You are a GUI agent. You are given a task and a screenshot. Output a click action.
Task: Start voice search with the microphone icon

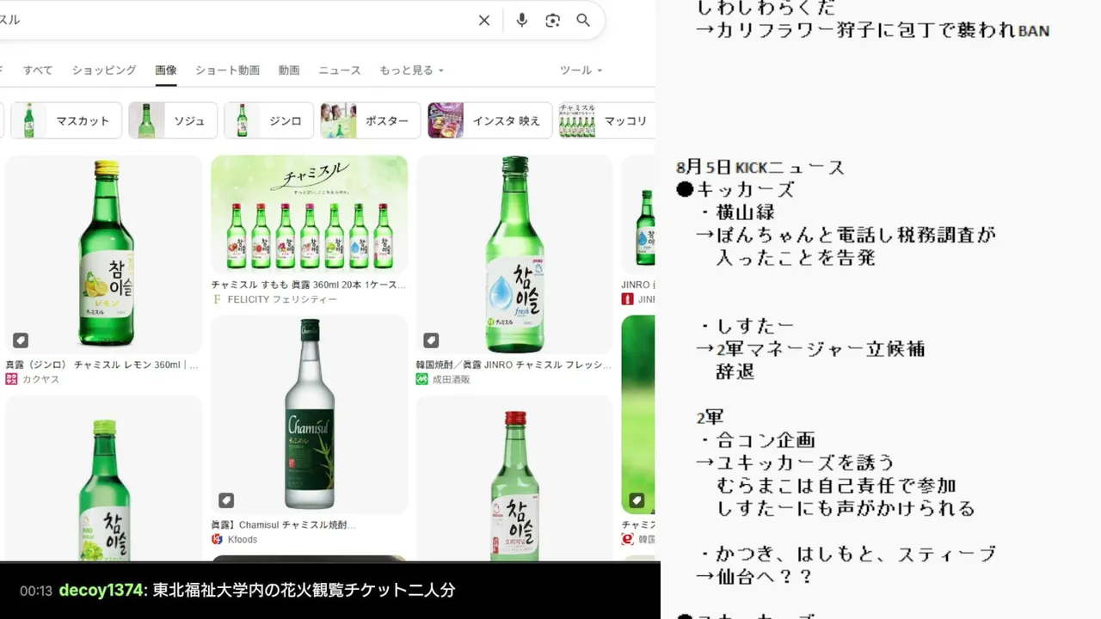click(x=521, y=21)
